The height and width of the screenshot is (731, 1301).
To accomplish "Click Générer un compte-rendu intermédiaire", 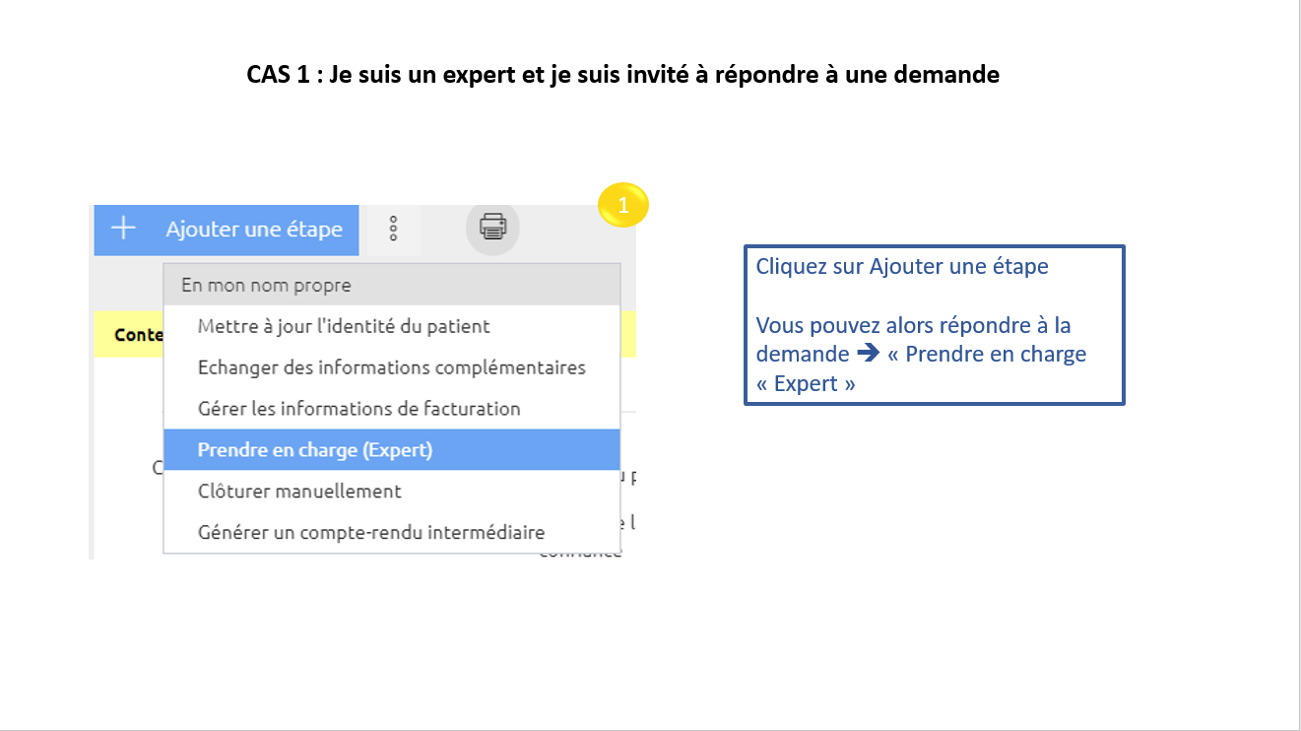I will click(370, 532).
